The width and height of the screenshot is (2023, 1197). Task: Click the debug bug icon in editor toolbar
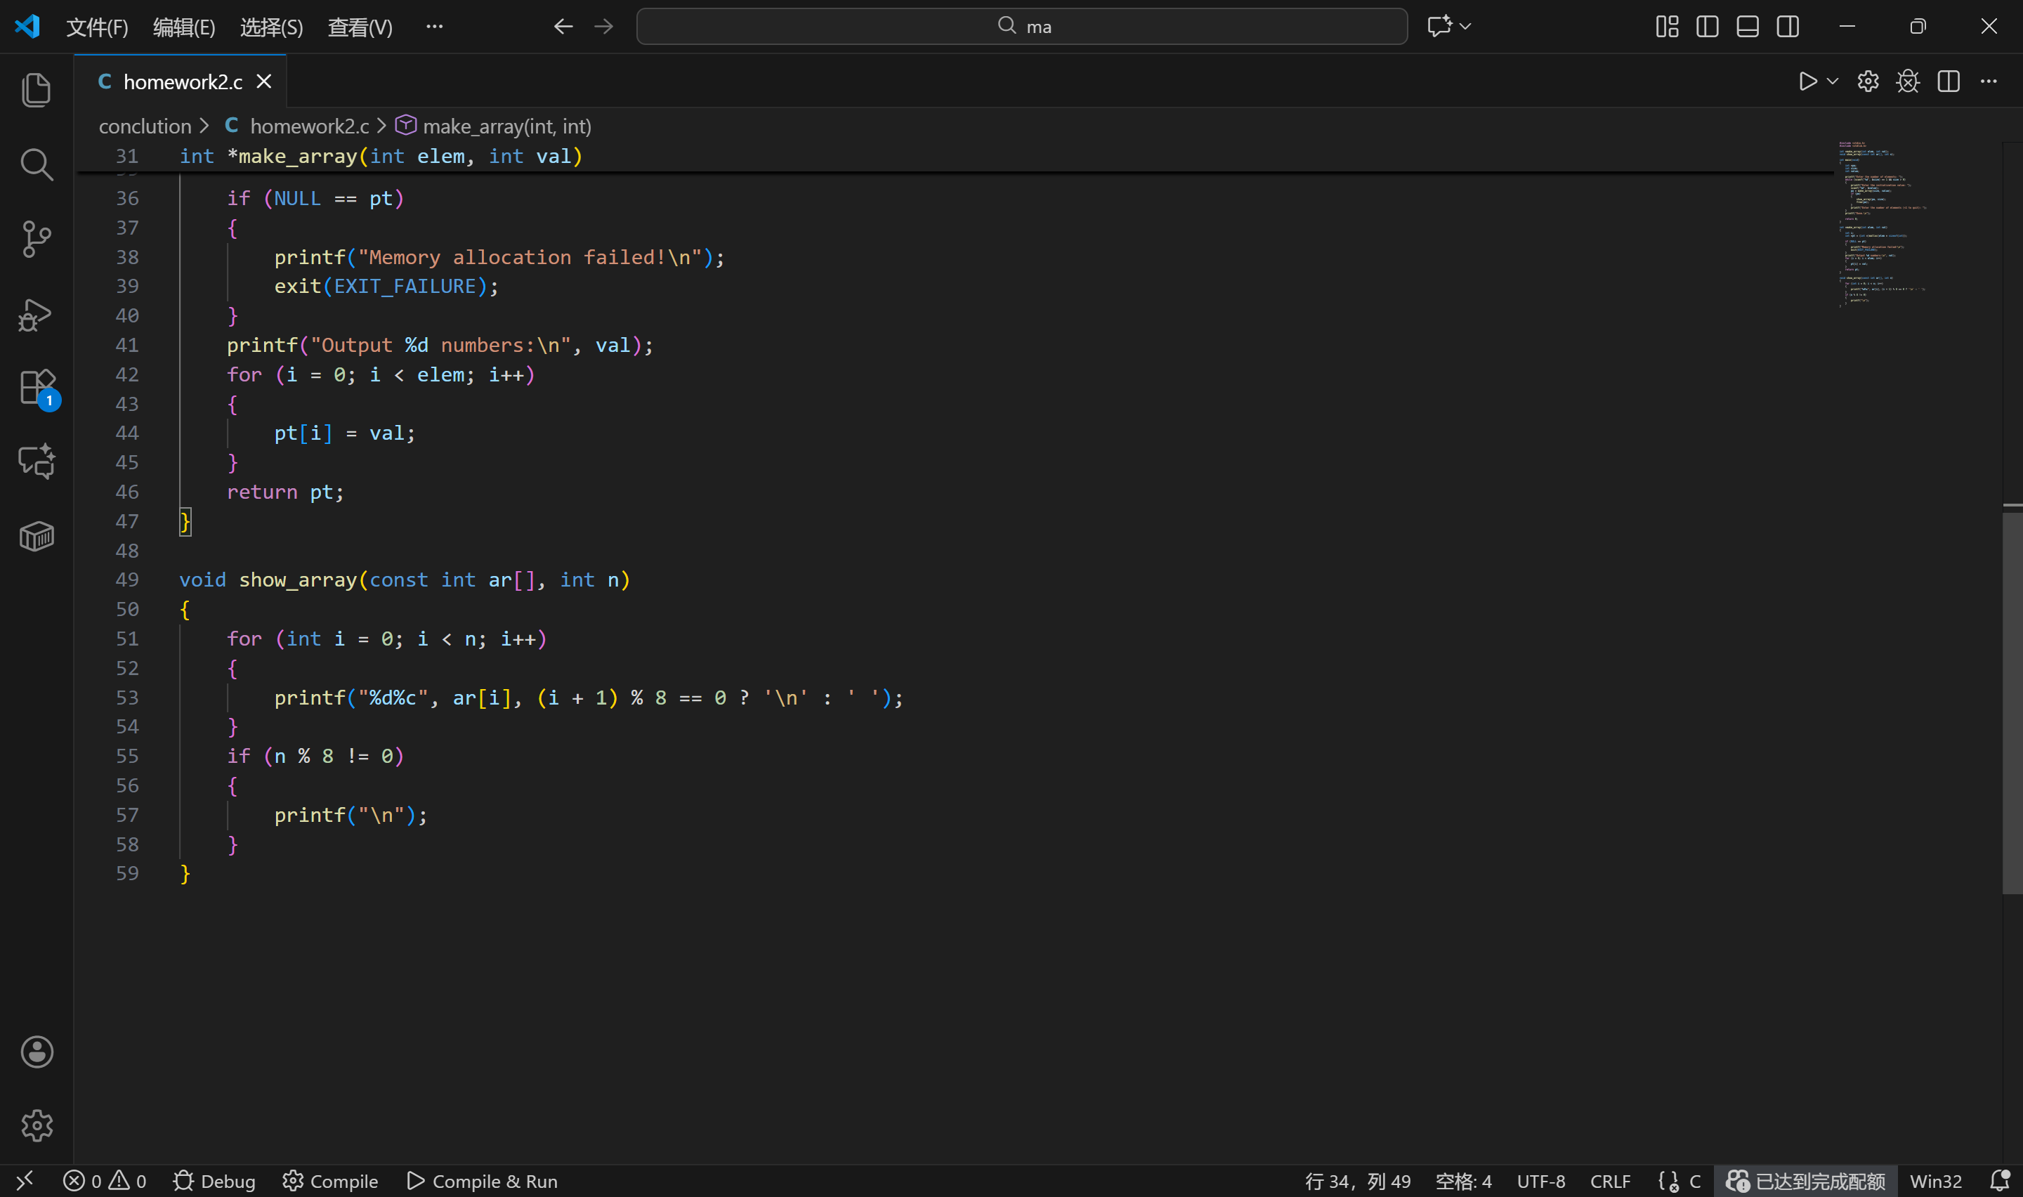pos(1908,81)
